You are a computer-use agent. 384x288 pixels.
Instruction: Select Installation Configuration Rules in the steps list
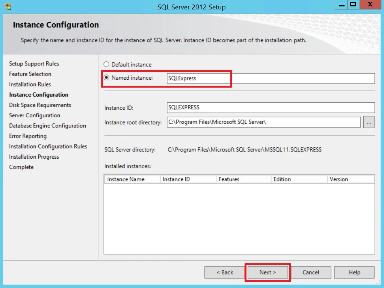[x=48, y=146]
